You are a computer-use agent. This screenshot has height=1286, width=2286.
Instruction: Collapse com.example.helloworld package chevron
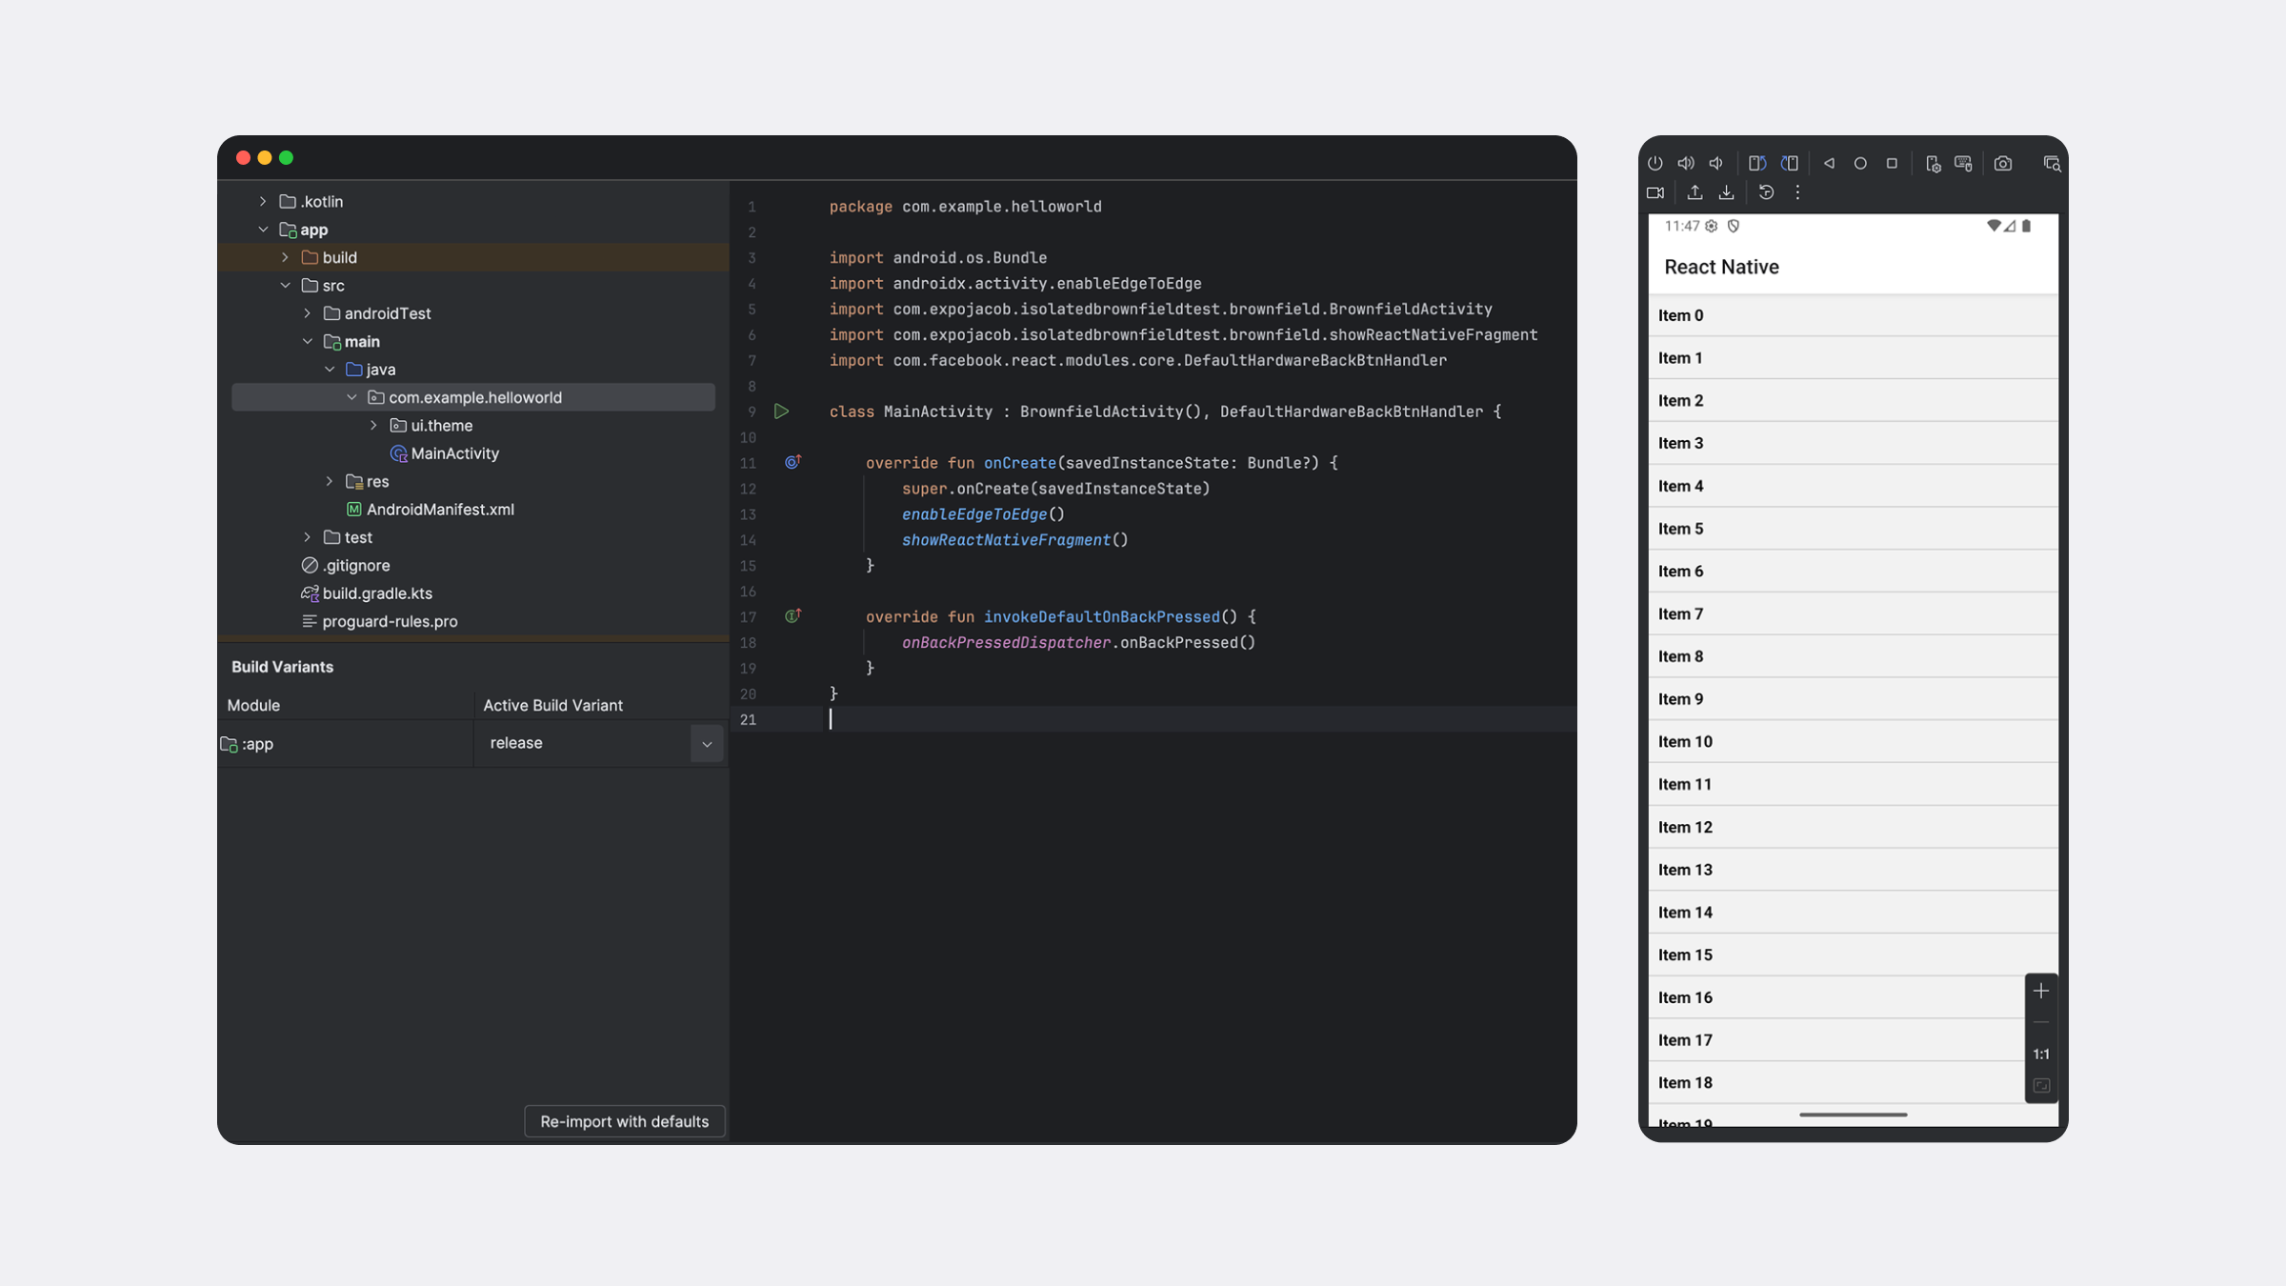351,397
